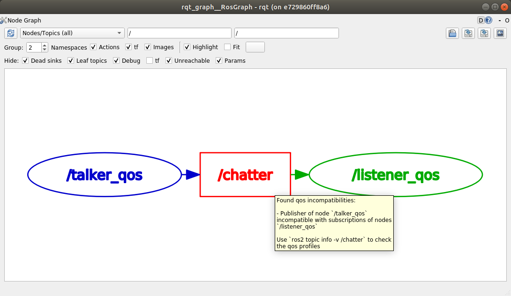The height and width of the screenshot is (296, 511).
Task: Uncheck the Actions checkbox
Action: tap(93, 47)
